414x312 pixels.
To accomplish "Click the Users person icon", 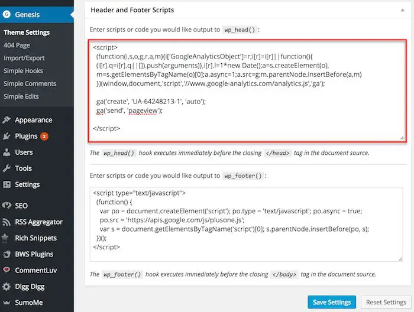I will tap(7, 152).
